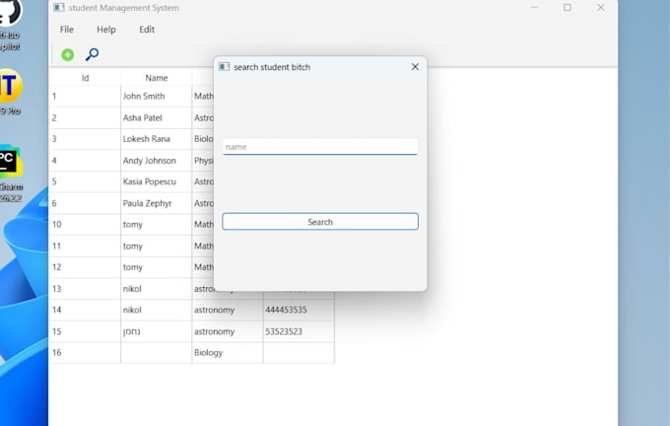Click the phone number 53523523 cell
The image size is (670, 426).
click(x=299, y=331)
